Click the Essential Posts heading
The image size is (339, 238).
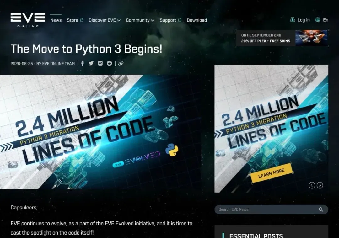(x=256, y=235)
